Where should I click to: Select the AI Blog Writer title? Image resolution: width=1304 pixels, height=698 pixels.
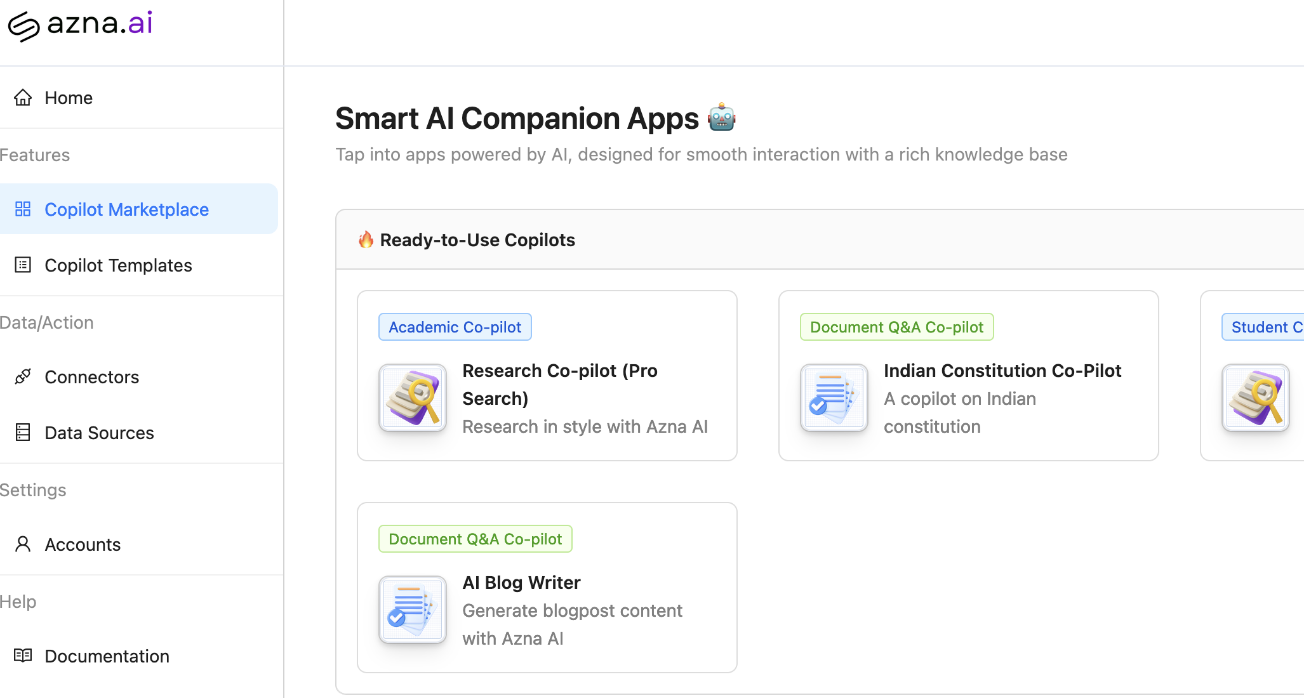click(521, 583)
